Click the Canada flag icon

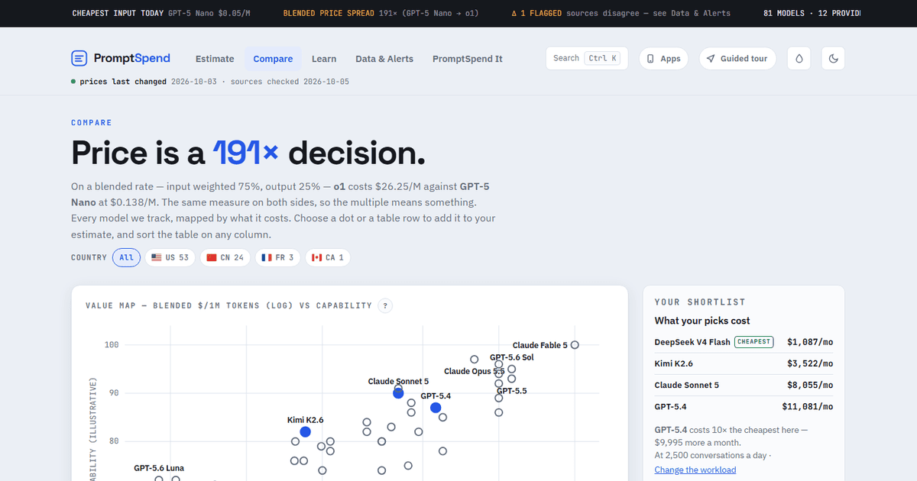click(x=317, y=258)
